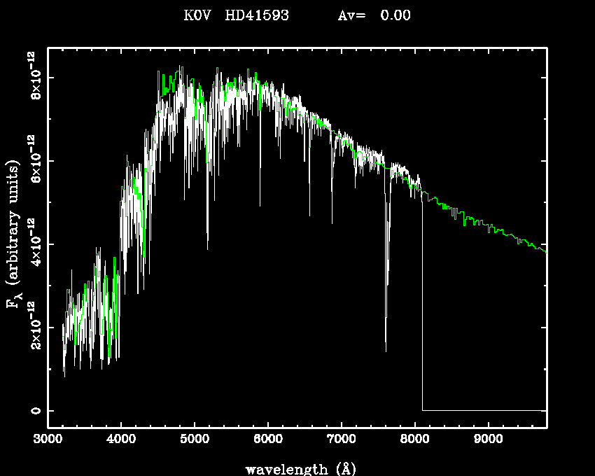Click the 8000 x-axis tick label
The width and height of the screenshot is (595, 476).
pyautogui.click(x=414, y=441)
